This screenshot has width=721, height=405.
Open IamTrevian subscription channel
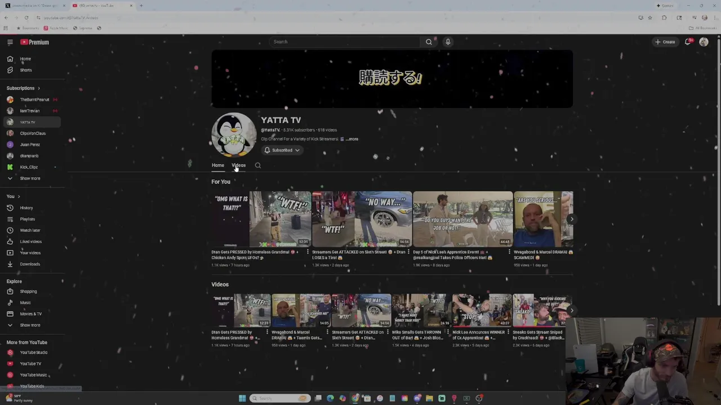31,111
